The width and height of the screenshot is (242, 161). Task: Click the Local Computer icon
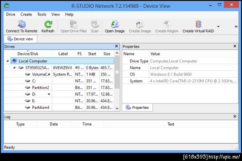pos(15,61)
